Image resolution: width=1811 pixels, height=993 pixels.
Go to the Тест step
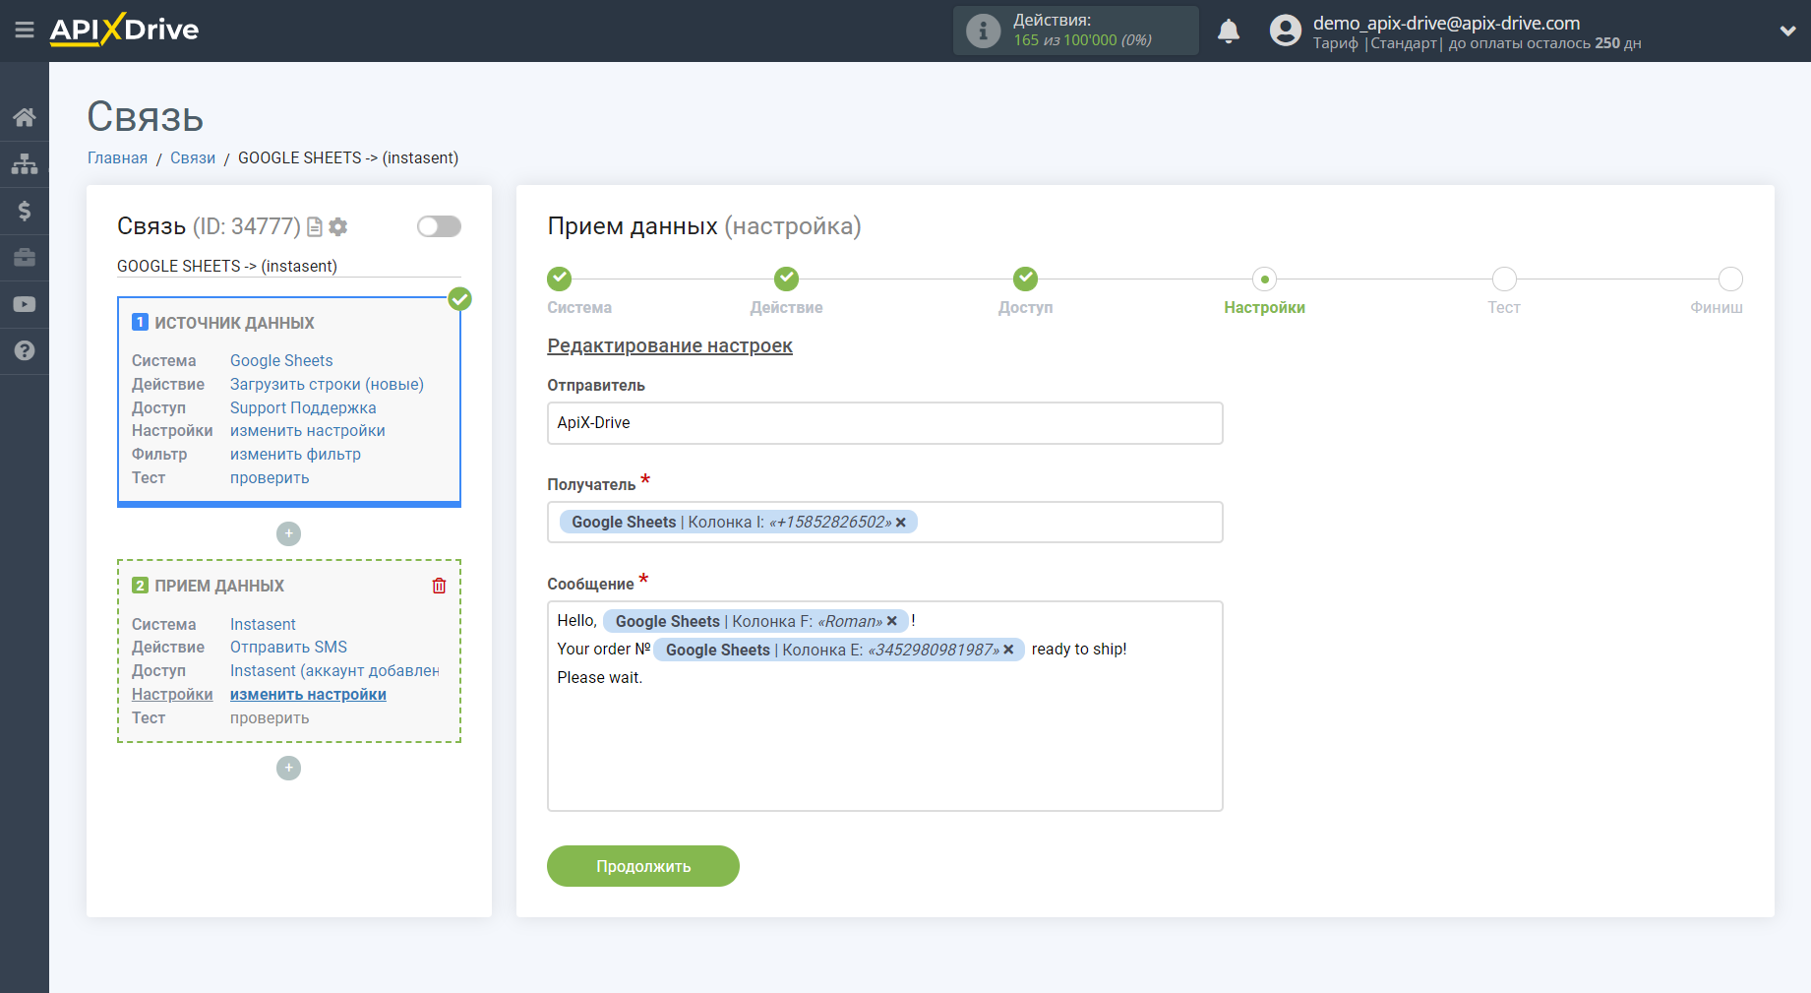(x=1503, y=279)
